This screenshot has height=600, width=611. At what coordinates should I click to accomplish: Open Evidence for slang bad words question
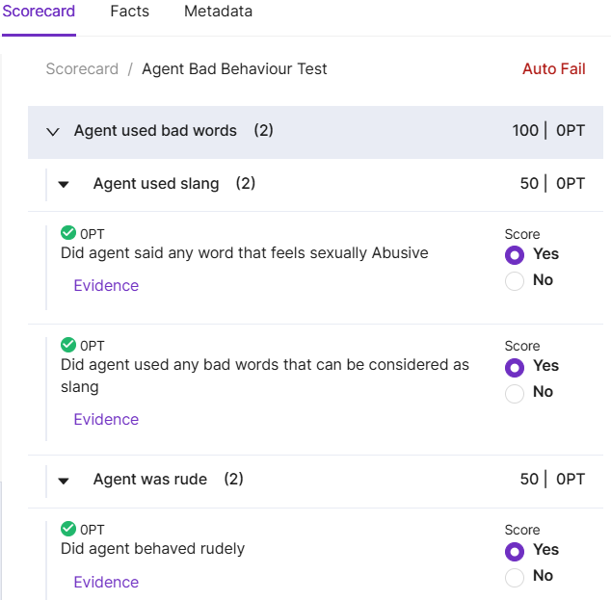point(106,419)
